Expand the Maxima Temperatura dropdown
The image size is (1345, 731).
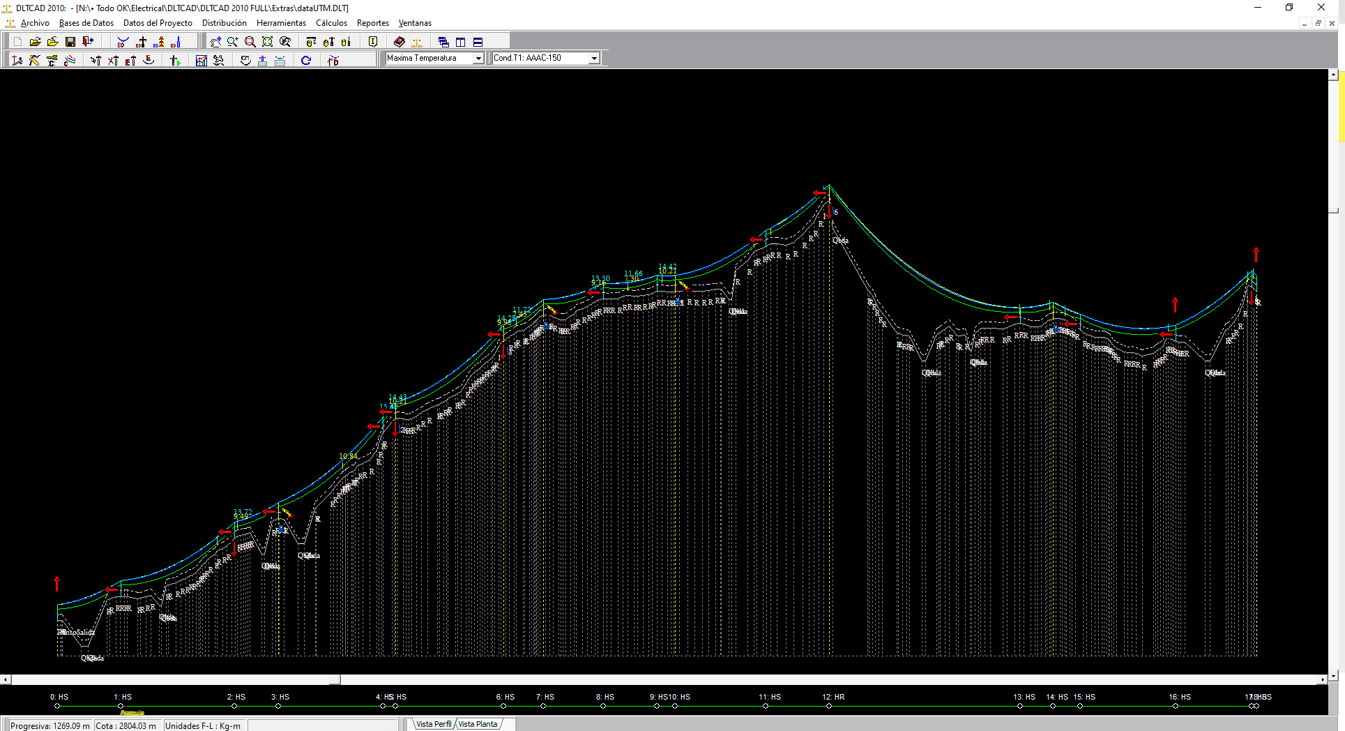click(x=478, y=59)
